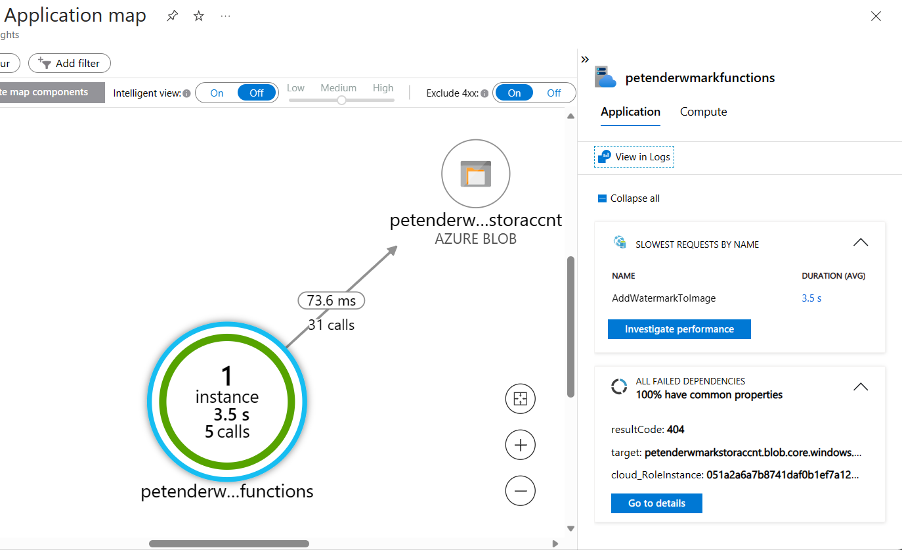The image size is (902, 550).
Task: Collapse the Slowest Requests By Name section
Action: coord(861,242)
